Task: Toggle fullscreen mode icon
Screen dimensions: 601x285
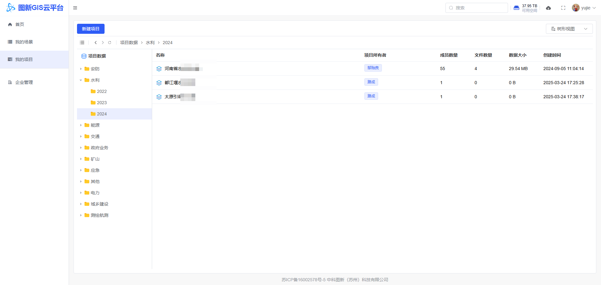Action: 563,8
